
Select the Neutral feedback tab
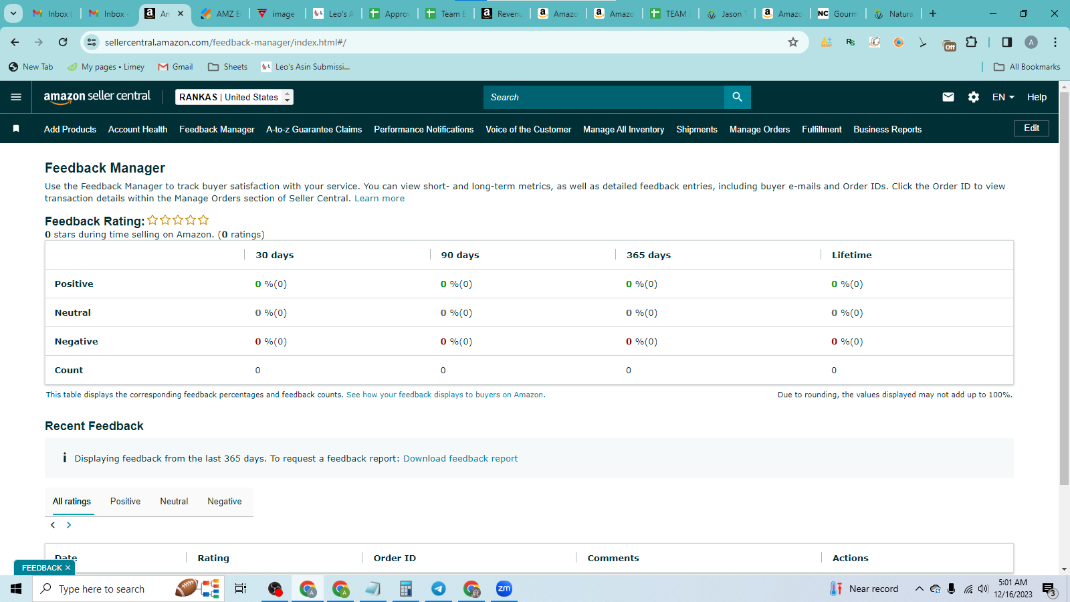[x=174, y=501]
